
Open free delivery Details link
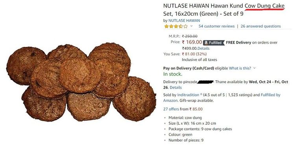[203, 48]
